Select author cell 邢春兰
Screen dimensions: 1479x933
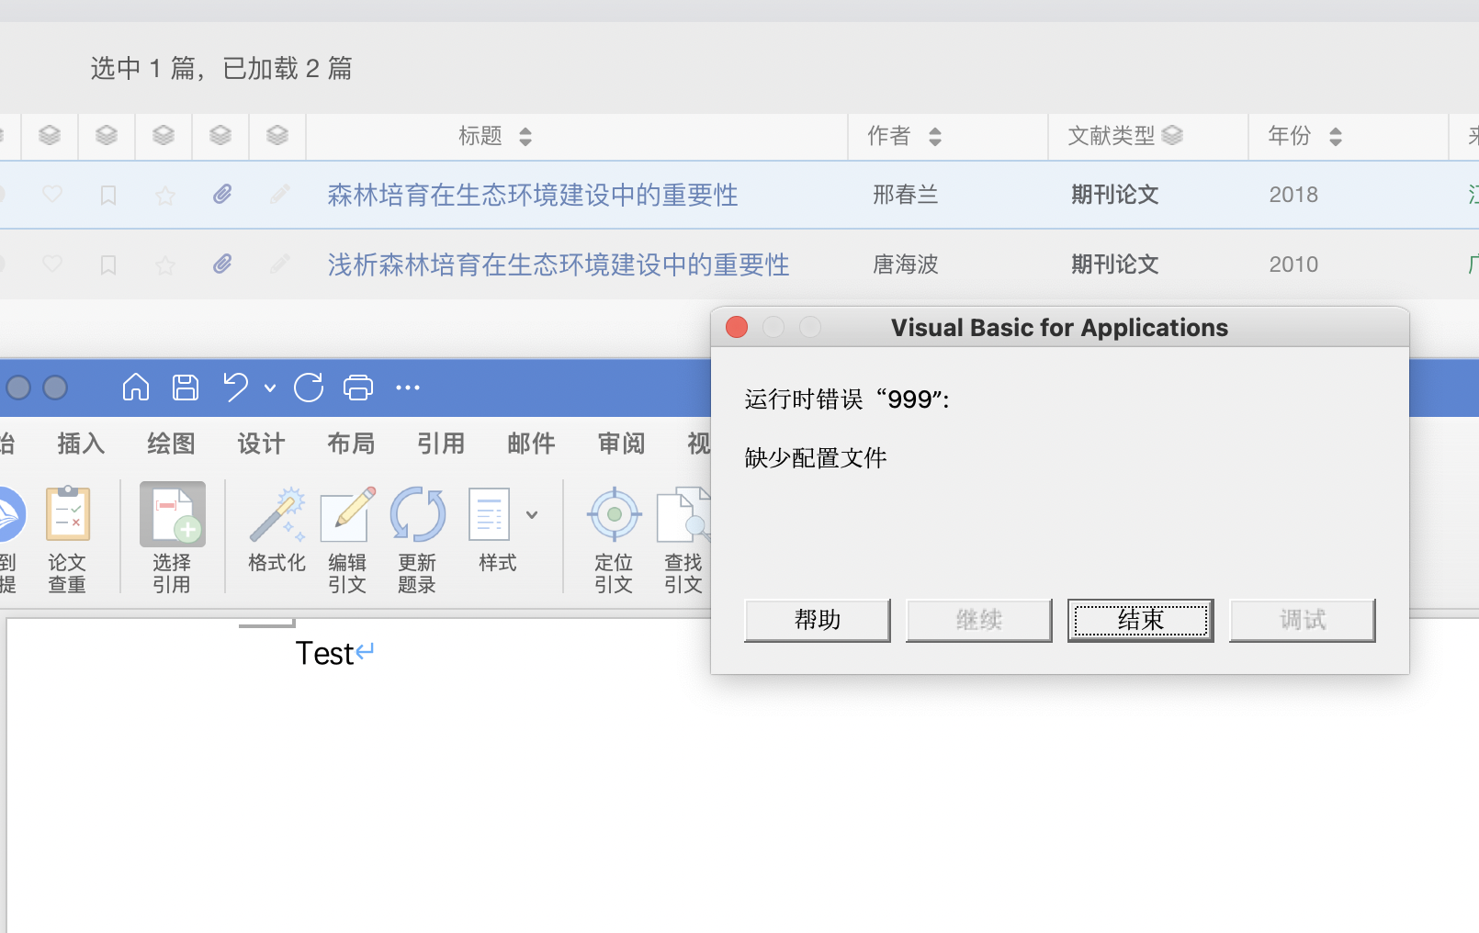pos(906,195)
